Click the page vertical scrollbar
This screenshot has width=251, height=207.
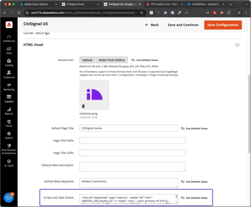(x=249, y=114)
